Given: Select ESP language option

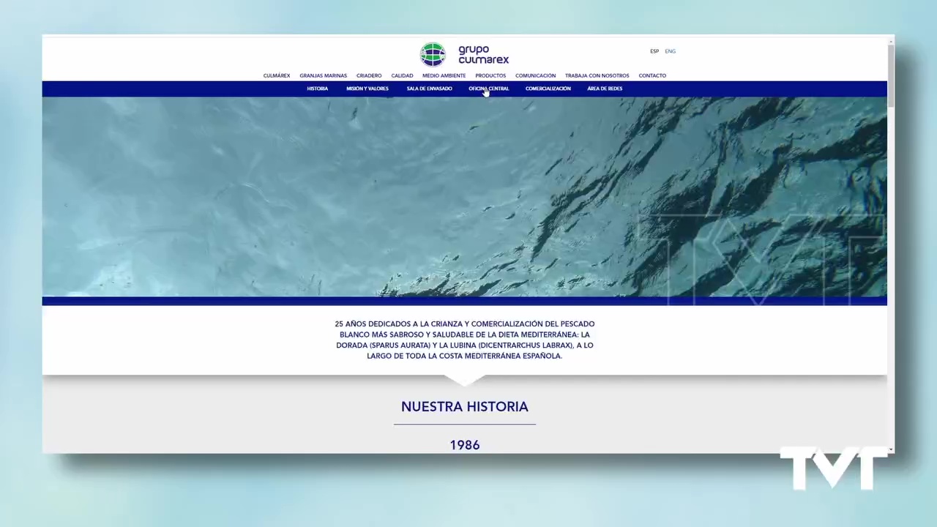Looking at the screenshot, I should (654, 51).
